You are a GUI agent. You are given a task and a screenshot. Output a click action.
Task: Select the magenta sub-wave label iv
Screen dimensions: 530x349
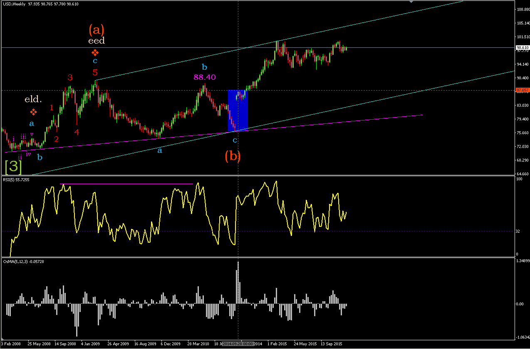pyautogui.click(x=28, y=154)
